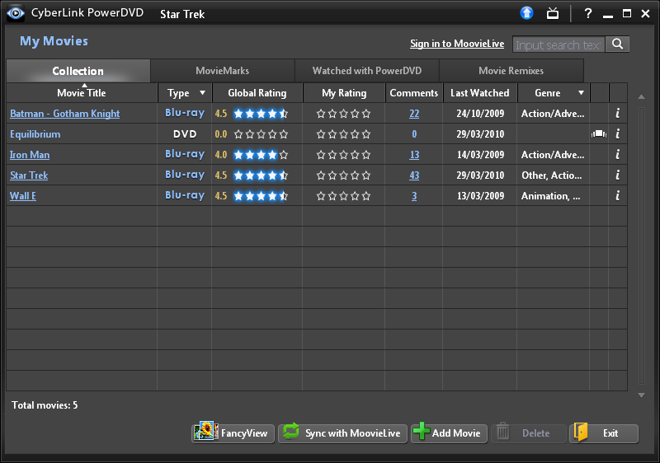Click the movie remix icon on Equilibrium row
The width and height of the screenshot is (660, 463).
coord(599,133)
